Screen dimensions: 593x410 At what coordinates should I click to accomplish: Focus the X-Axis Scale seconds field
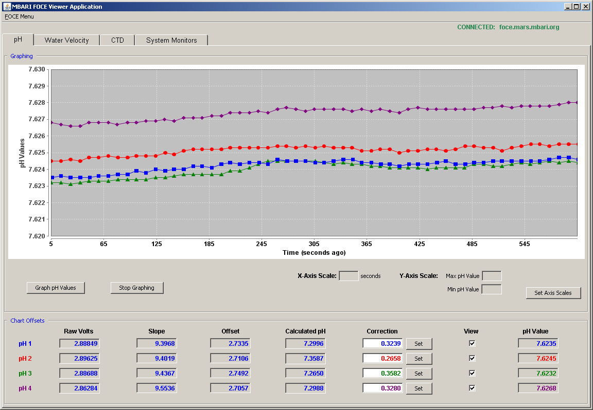point(348,276)
